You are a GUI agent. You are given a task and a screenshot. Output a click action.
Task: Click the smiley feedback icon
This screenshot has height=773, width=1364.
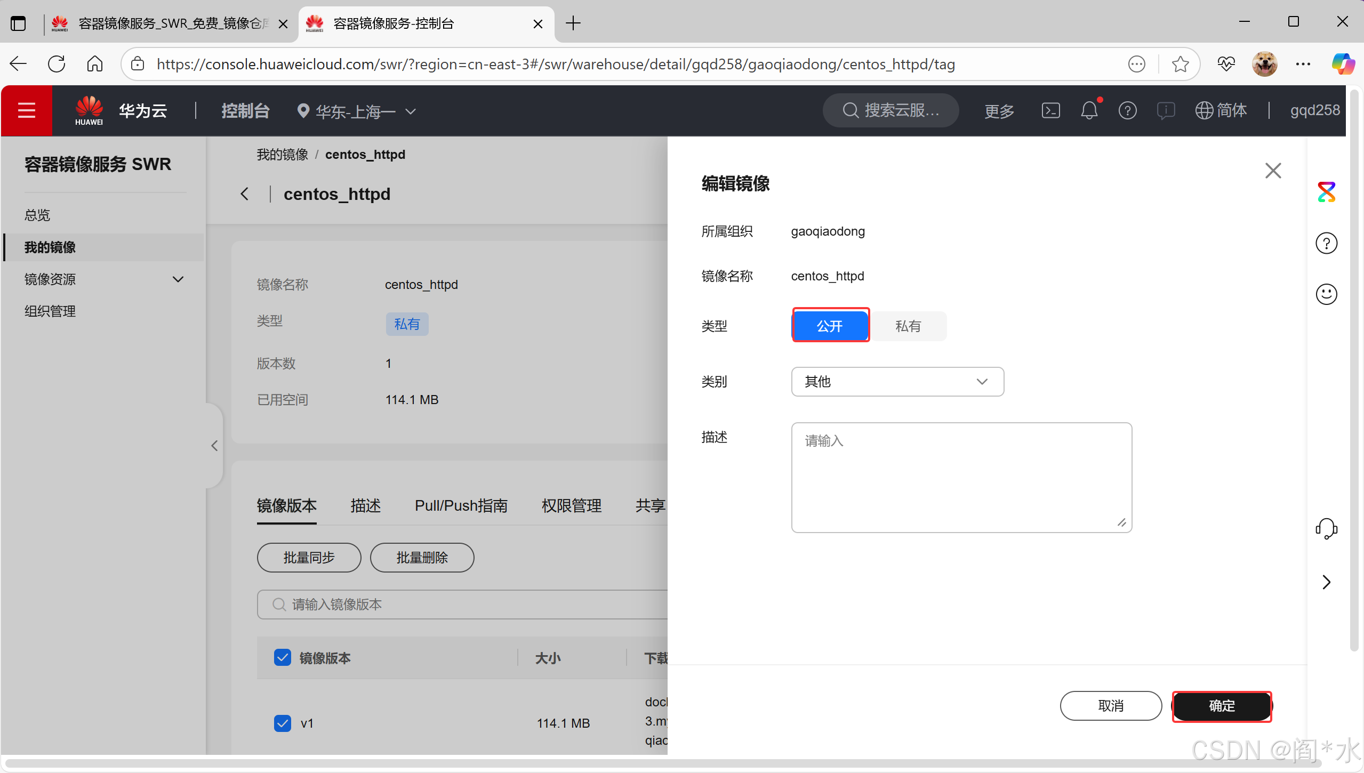(1326, 294)
